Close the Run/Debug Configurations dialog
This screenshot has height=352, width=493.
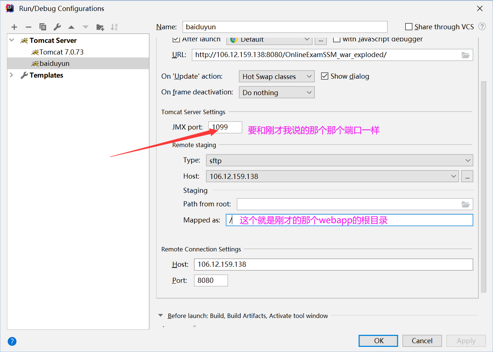coord(480,8)
